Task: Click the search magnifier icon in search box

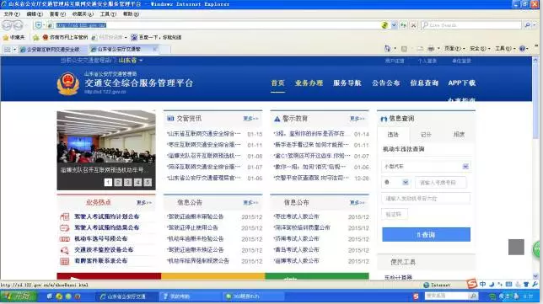Action: point(528,25)
